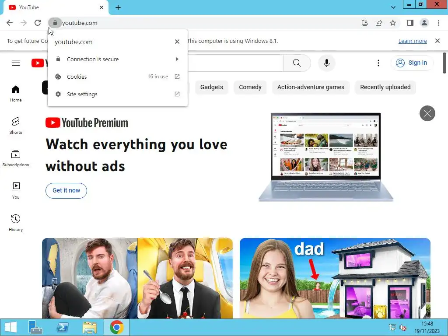Screen dimensions: 448x336
Task: Click Get it now Premium button
Action: (x=66, y=191)
